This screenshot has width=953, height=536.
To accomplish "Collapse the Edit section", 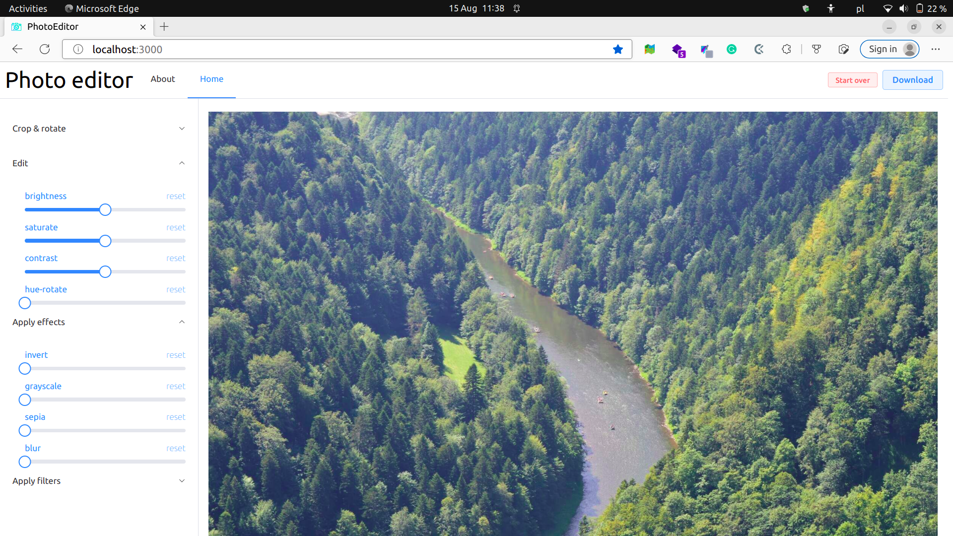I will click(x=182, y=163).
